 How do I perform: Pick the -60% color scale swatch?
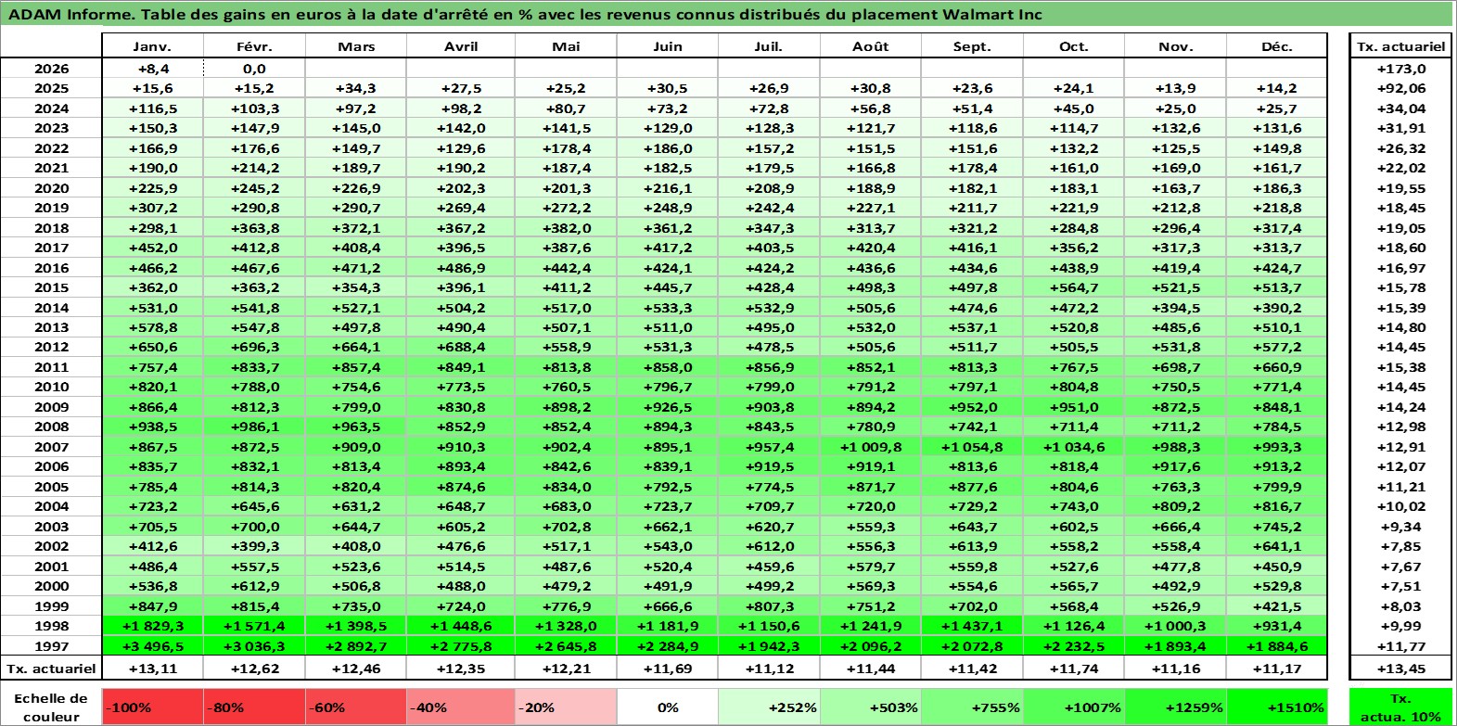[x=356, y=707]
